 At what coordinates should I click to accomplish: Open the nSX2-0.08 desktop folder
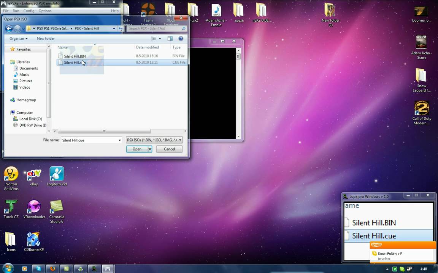[x=262, y=13]
